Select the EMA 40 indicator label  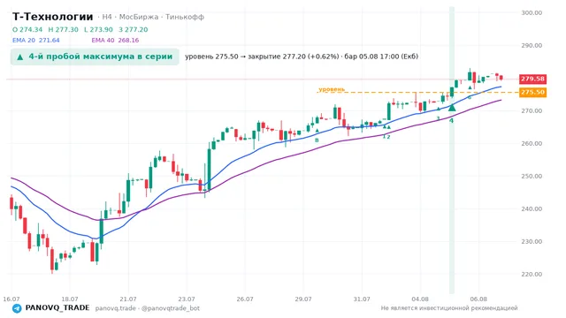click(x=115, y=41)
